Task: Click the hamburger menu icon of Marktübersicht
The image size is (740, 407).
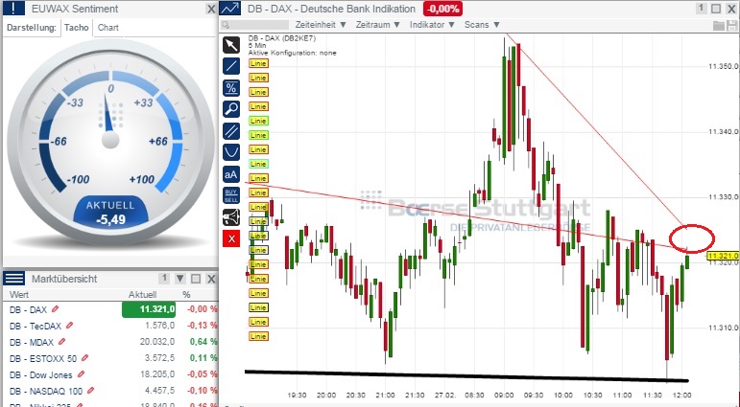Action: (x=14, y=279)
